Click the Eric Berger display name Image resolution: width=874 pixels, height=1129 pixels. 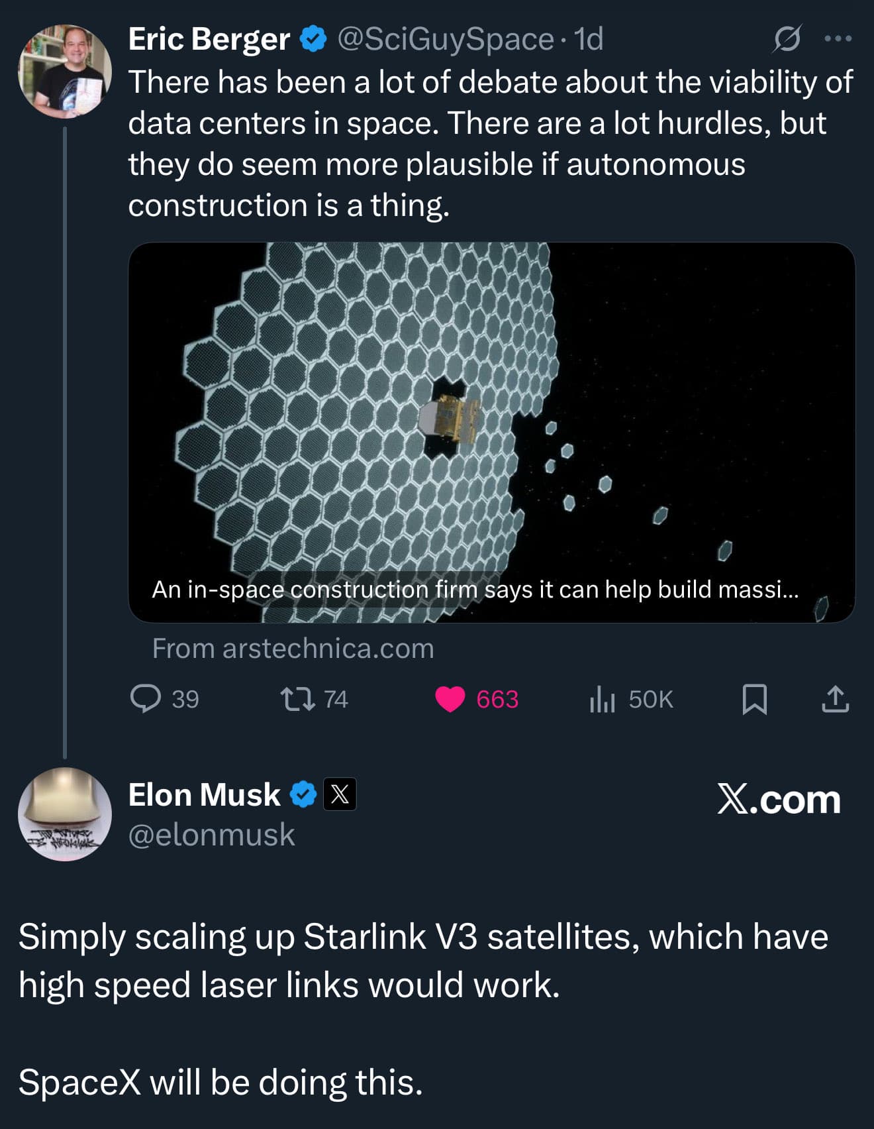(209, 39)
